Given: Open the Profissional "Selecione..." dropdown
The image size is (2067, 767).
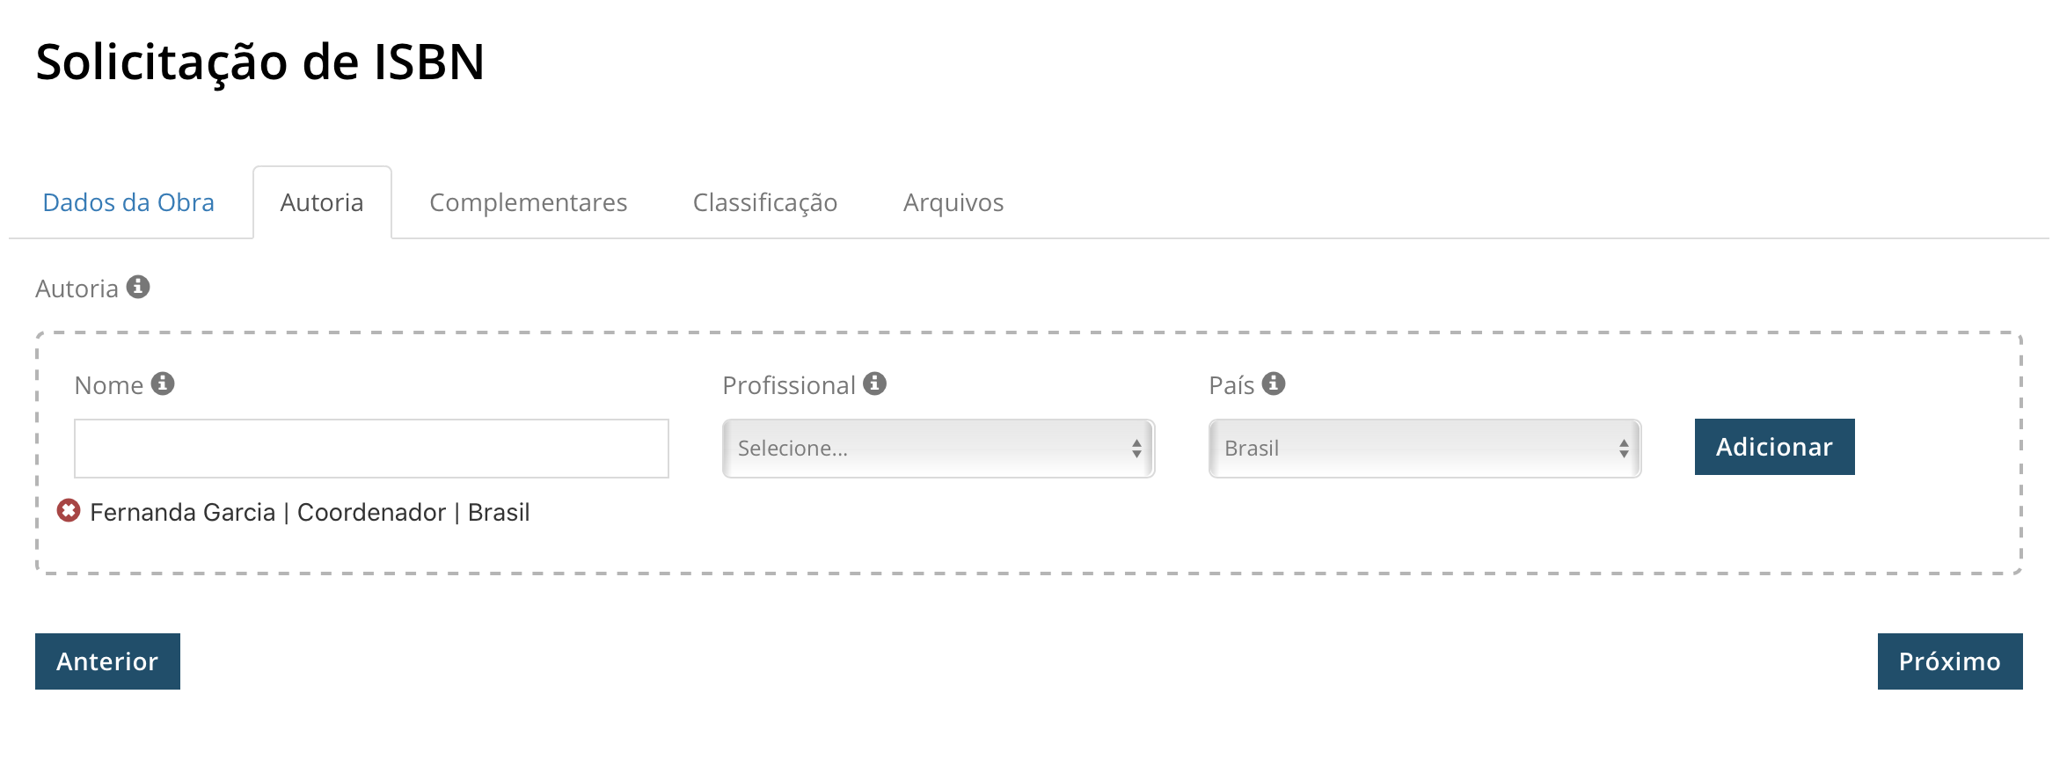Looking at the screenshot, I should 939,449.
